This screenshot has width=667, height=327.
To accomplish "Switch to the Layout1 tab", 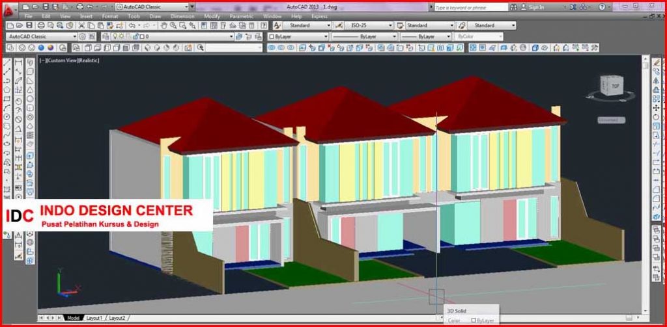I will pyautogui.click(x=94, y=318).
